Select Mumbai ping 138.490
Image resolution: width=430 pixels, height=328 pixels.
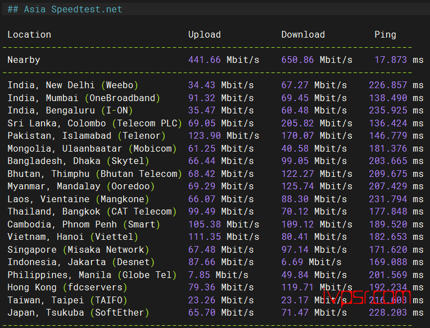click(388, 98)
